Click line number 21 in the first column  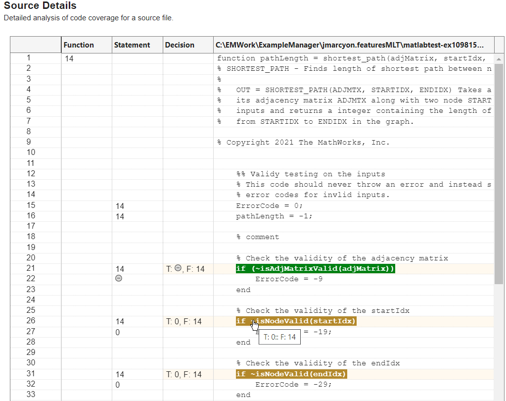coord(31,268)
